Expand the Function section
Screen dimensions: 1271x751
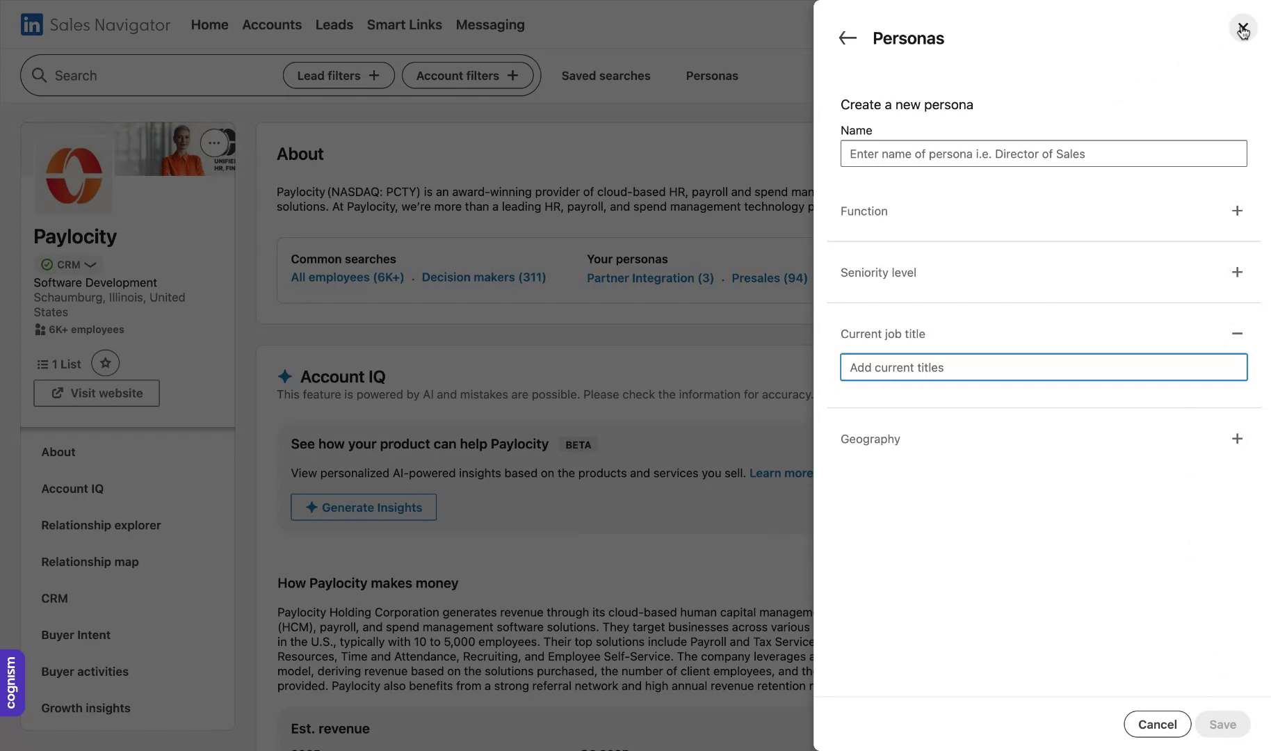pyautogui.click(x=1238, y=211)
